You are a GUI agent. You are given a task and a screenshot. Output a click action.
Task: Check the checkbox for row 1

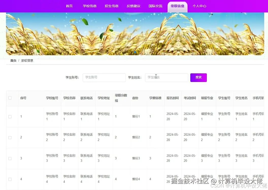pyautogui.click(x=10, y=117)
